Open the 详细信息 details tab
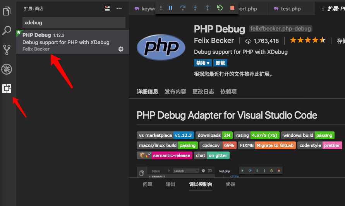This screenshot has width=345, height=206. click(x=148, y=92)
